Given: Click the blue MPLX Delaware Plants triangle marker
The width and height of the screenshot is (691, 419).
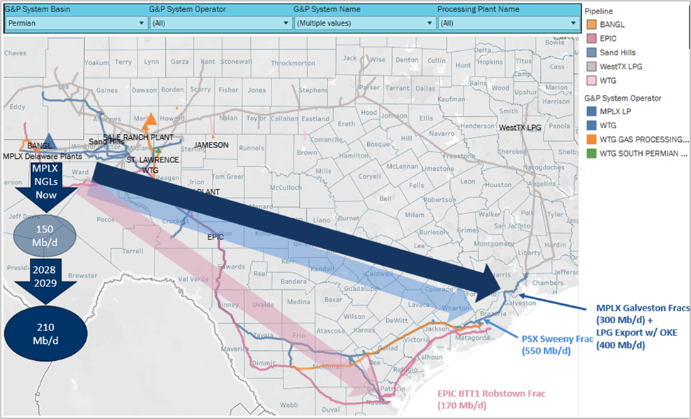Looking at the screenshot, I should coord(49,141).
